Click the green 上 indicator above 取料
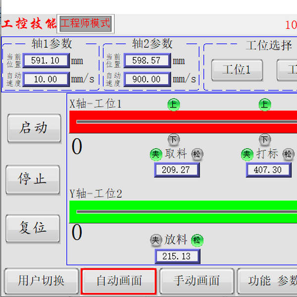 coord(174,104)
